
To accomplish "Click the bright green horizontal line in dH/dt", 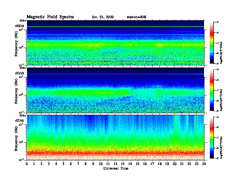I will (115, 27).
